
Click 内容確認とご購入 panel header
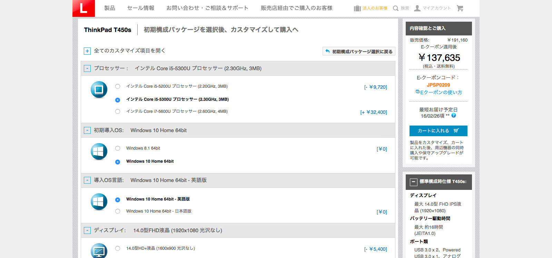coord(439,29)
